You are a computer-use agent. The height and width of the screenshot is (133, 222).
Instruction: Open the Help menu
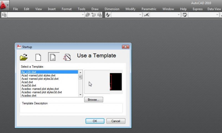pyautogui.click(x=183, y=9)
